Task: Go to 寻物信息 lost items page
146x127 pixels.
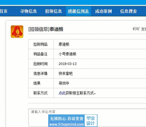Action: click(28, 11)
